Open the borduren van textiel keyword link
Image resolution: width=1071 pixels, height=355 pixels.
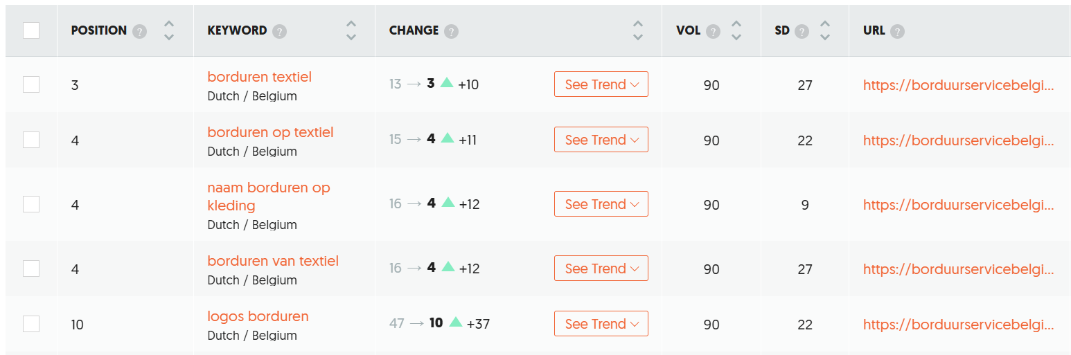[273, 261]
